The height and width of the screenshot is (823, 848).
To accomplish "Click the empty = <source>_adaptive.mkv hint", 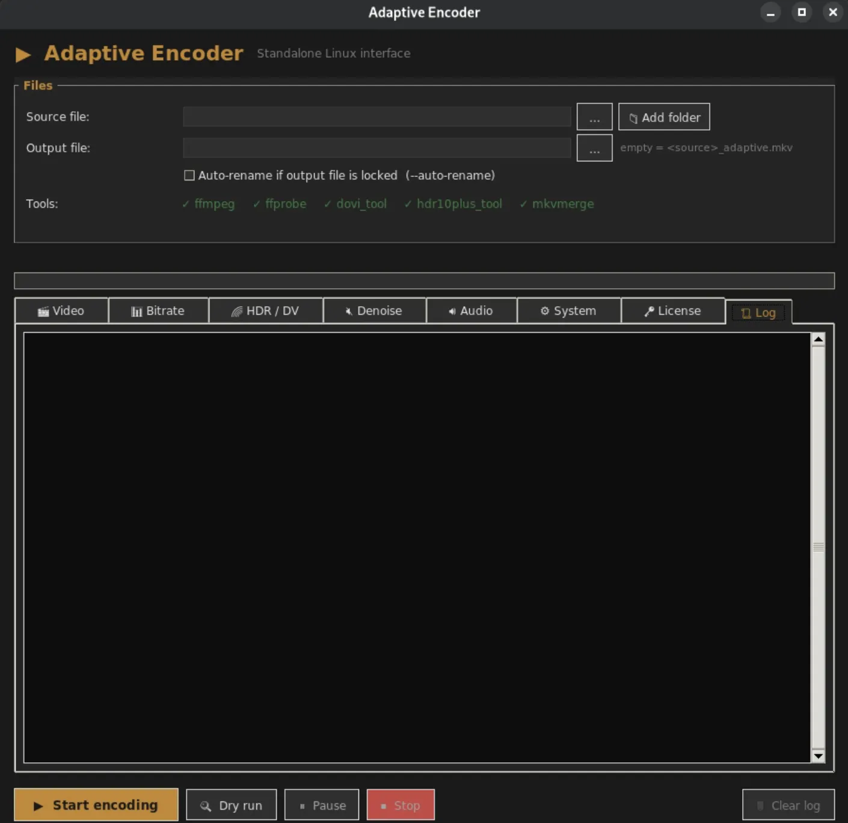I will click(x=706, y=148).
